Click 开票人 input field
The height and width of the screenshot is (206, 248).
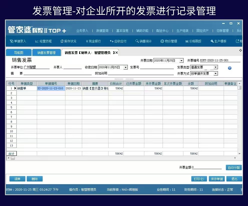(72, 67)
